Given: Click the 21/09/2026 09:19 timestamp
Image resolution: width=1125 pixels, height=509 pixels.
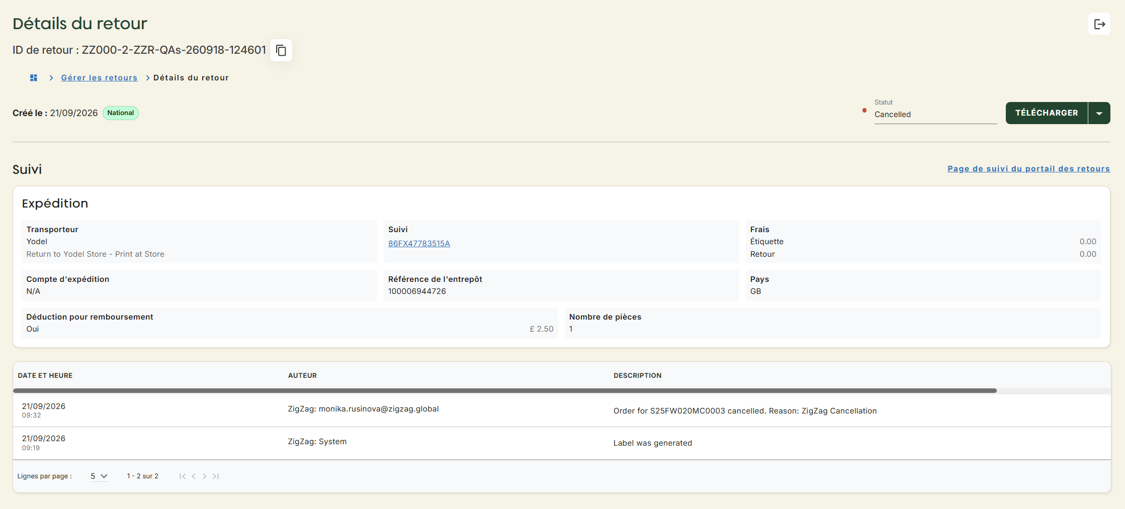Looking at the screenshot, I should [x=44, y=443].
